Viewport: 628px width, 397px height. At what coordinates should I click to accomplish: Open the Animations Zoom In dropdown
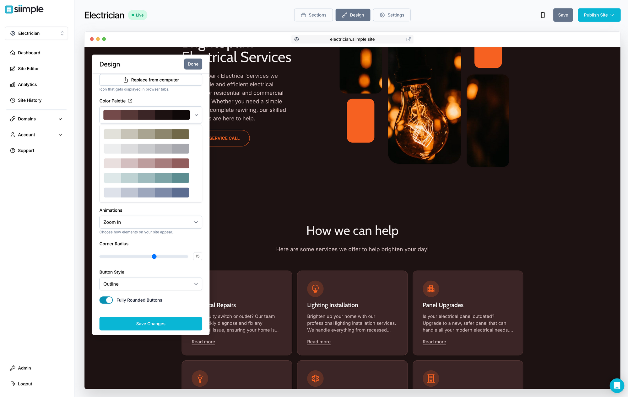click(150, 222)
